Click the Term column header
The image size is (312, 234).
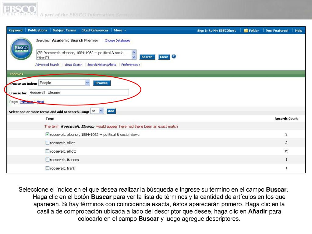(50, 119)
